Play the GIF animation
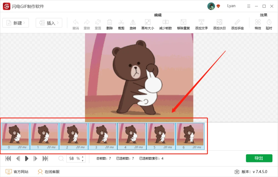Screen dimensions: 278x177 click(27, 158)
